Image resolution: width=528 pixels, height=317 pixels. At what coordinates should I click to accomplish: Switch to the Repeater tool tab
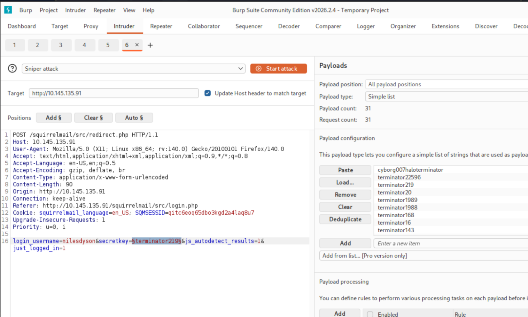click(x=161, y=26)
